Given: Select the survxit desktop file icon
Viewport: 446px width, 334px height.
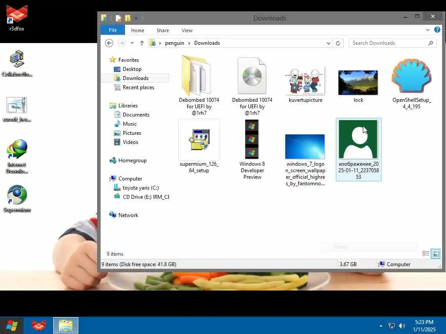Looking at the screenshot, I should click(17, 109).
